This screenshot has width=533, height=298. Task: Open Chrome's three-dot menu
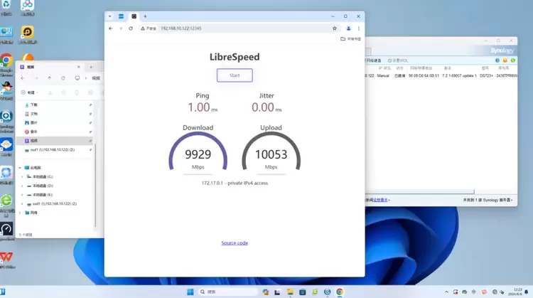tap(359, 28)
